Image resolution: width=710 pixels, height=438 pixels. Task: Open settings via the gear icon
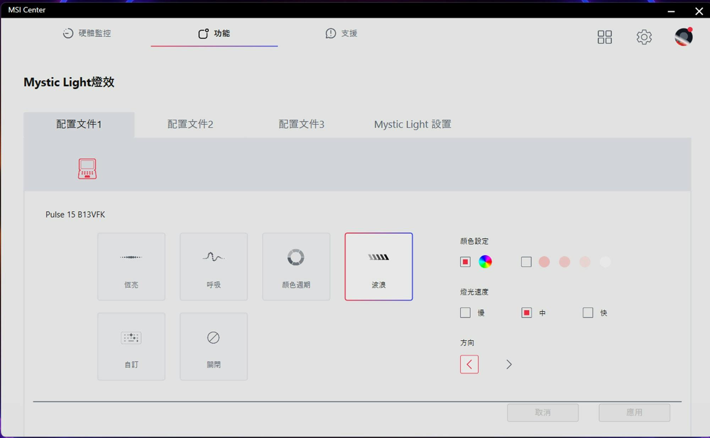pyautogui.click(x=644, y=37)
